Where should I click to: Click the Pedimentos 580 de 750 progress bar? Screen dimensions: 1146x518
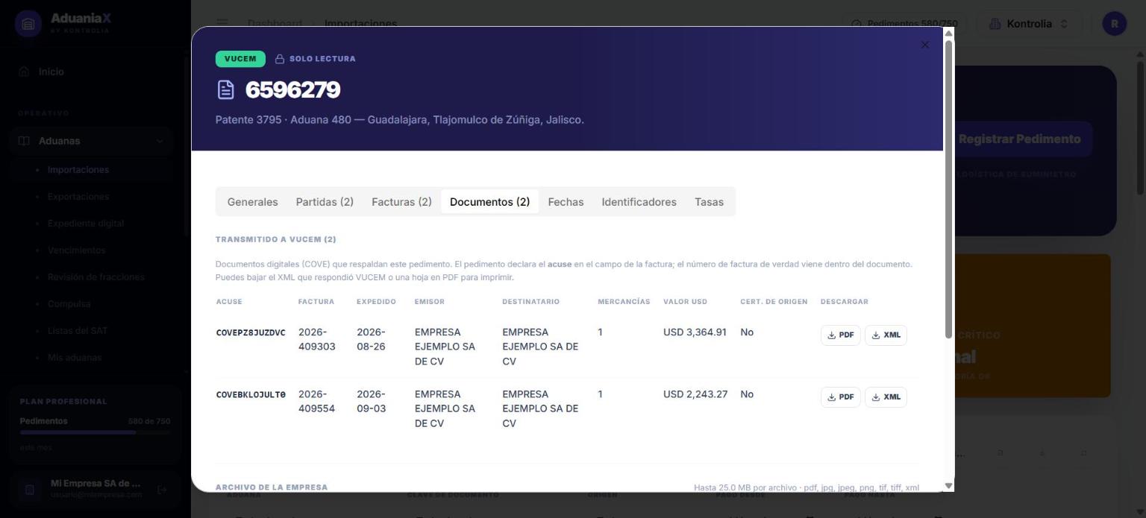pos(95,432)
